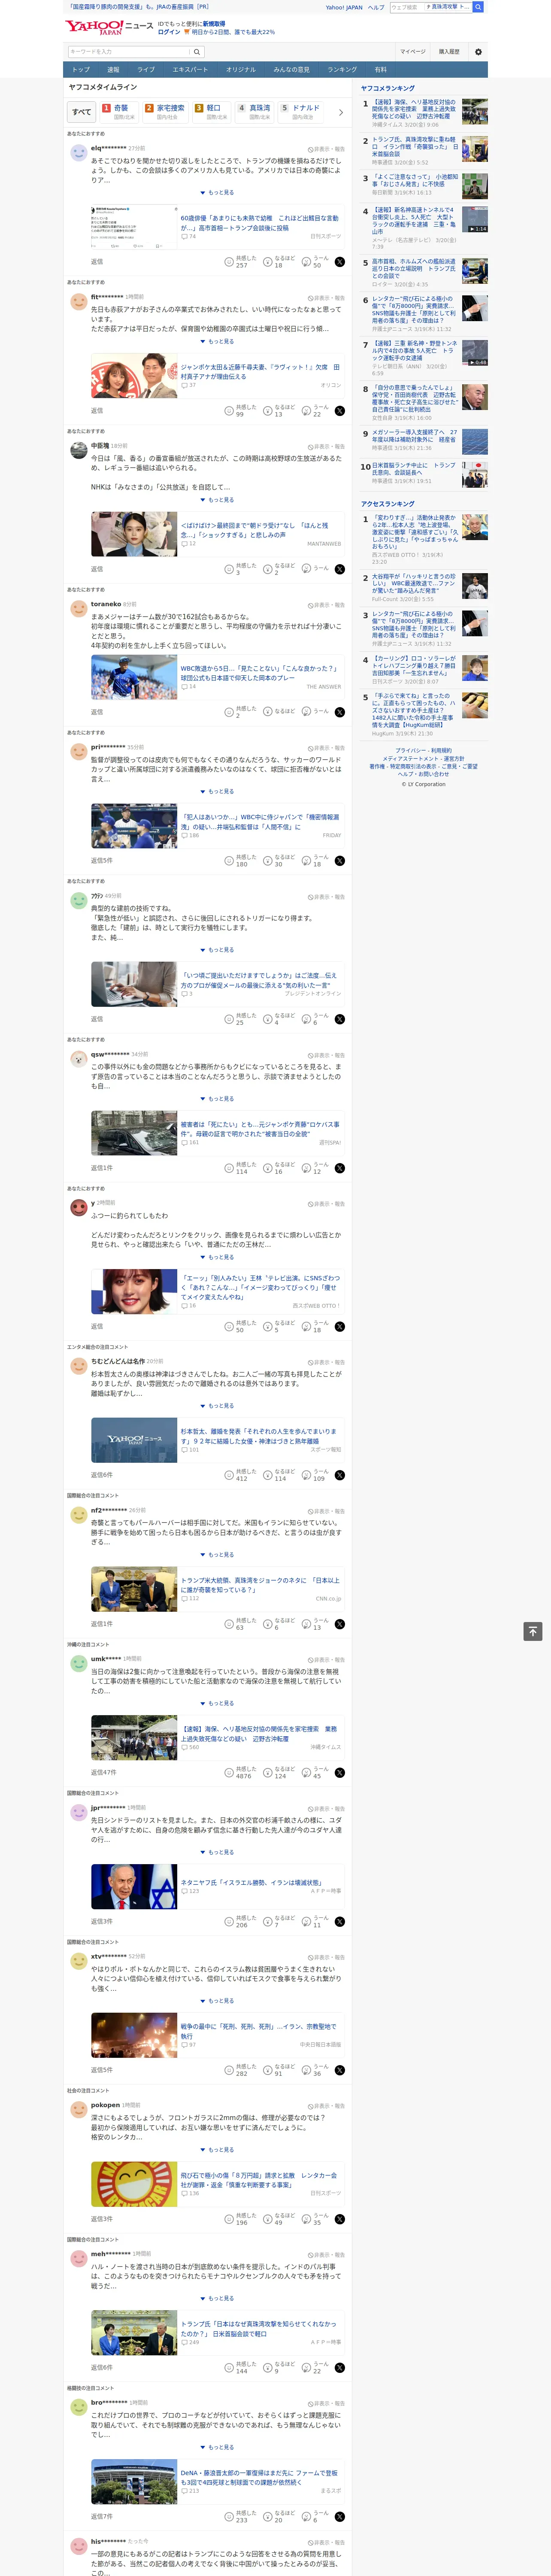
Task: Expand もっと見る on fit's comment
Action: coord(217,342)
